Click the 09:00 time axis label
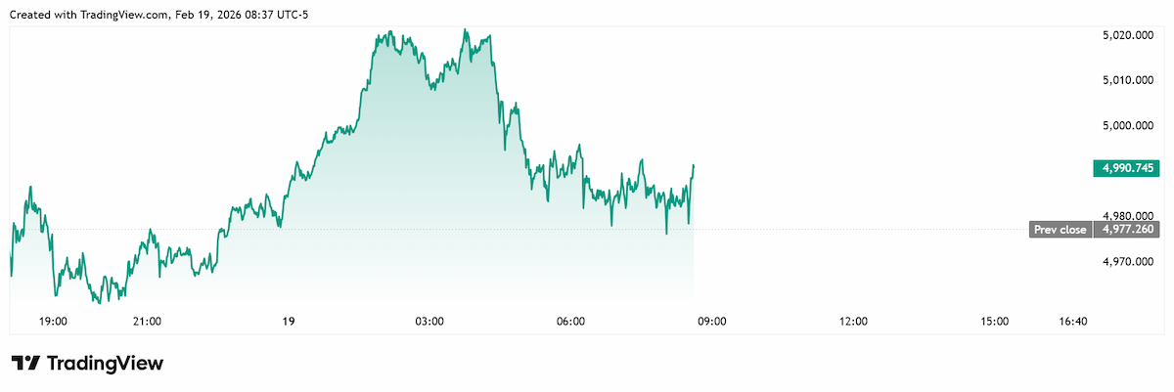 pos(711,321)
